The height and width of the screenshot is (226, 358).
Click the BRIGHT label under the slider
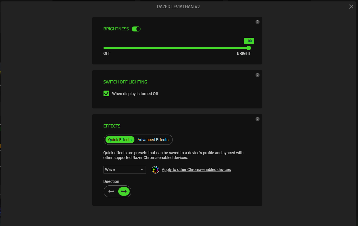click(x=244, y=53)
